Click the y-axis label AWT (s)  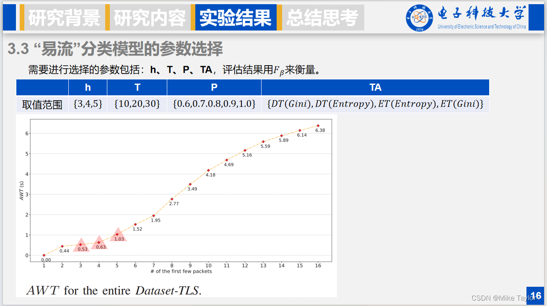(22, 191)
